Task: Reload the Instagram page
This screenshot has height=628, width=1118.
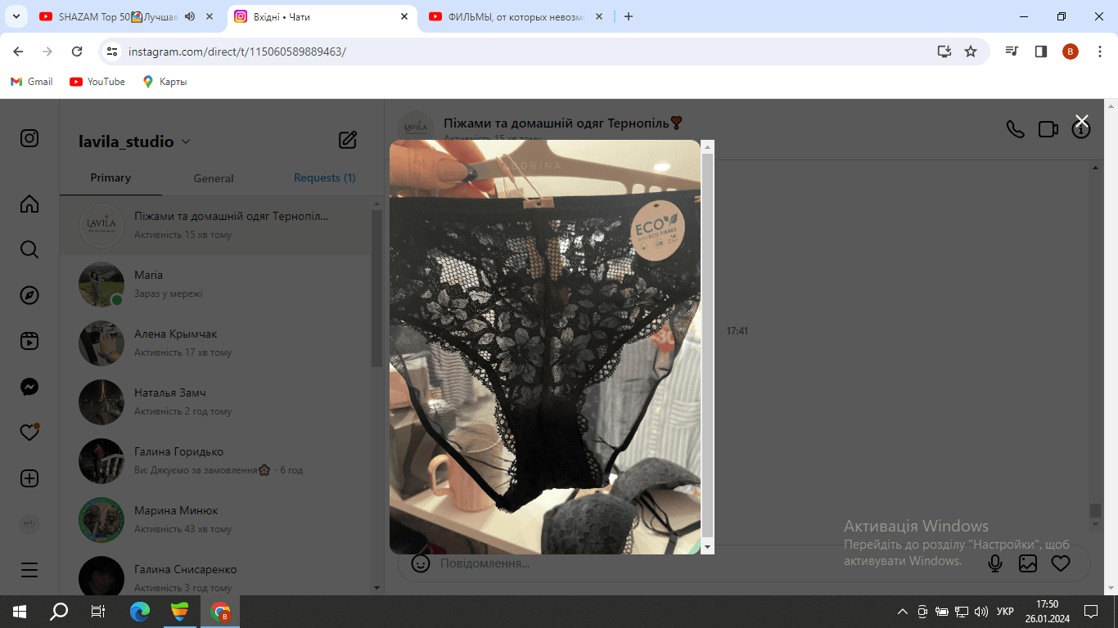Action: [77, 52]
